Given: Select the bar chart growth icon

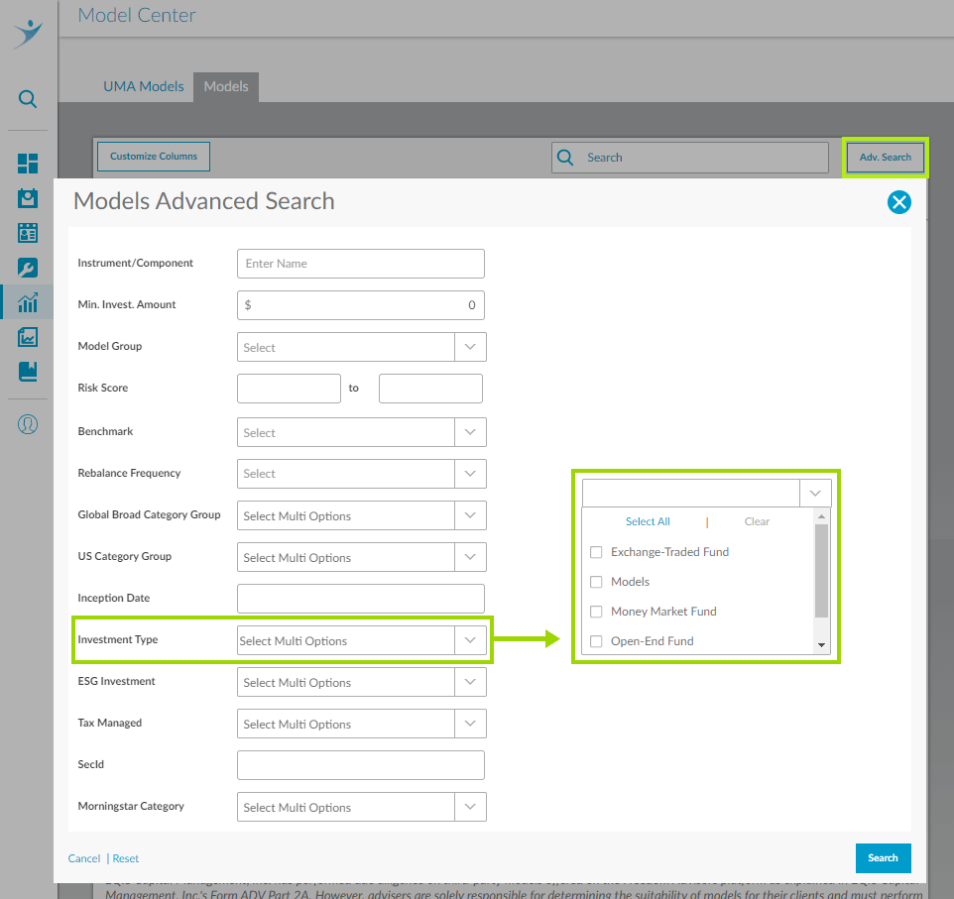Looking at the screenshot, I should tap(28, 302).
